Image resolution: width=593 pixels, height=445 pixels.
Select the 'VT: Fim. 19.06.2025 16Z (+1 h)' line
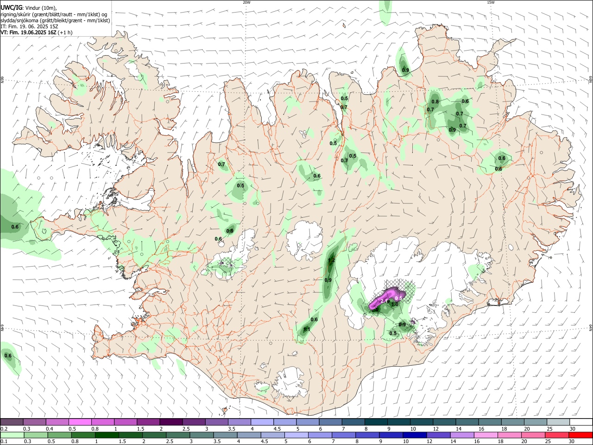(37, 32)
